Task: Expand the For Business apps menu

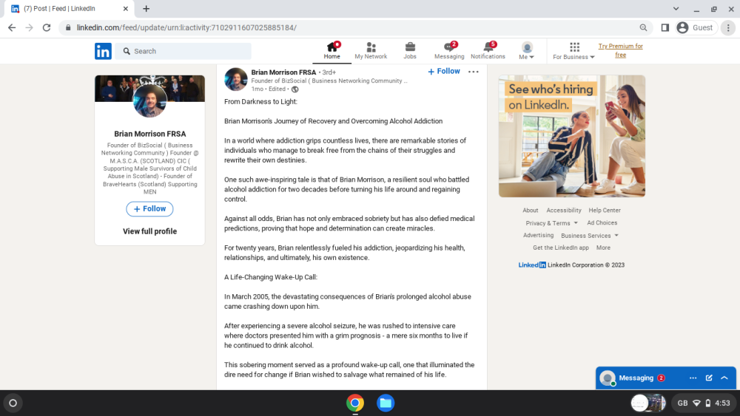Action: (574, 51)
